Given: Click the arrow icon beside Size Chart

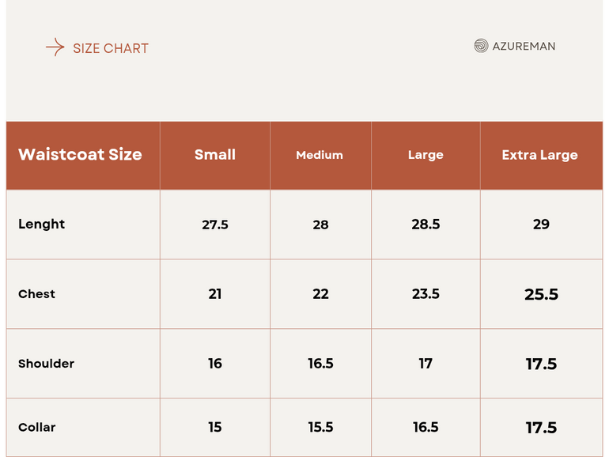Looking at the screenshot, I should (55, 47).
